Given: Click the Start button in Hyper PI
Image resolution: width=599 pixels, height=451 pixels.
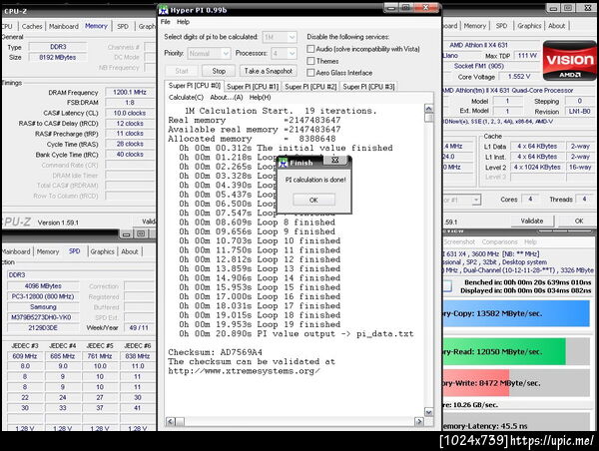Looking at the screenshot, I should coord(182,71).
